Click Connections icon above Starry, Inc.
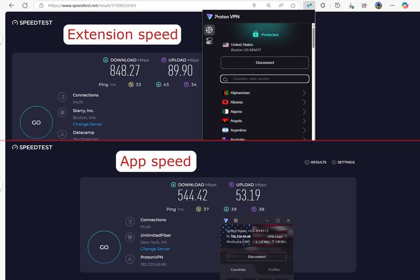The height and width of the screenshot is (280, 420). pyautogui.click(x=62, y=97)
